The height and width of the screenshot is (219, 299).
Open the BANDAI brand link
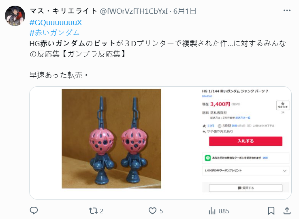coord(207,96)
